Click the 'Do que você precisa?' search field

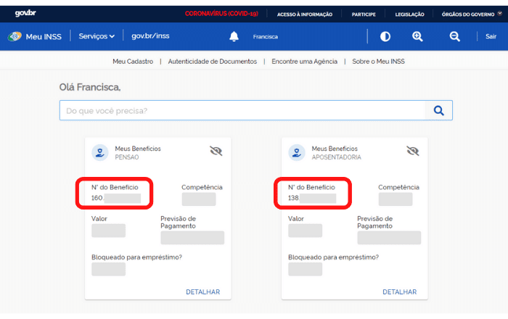coord(242,110)
